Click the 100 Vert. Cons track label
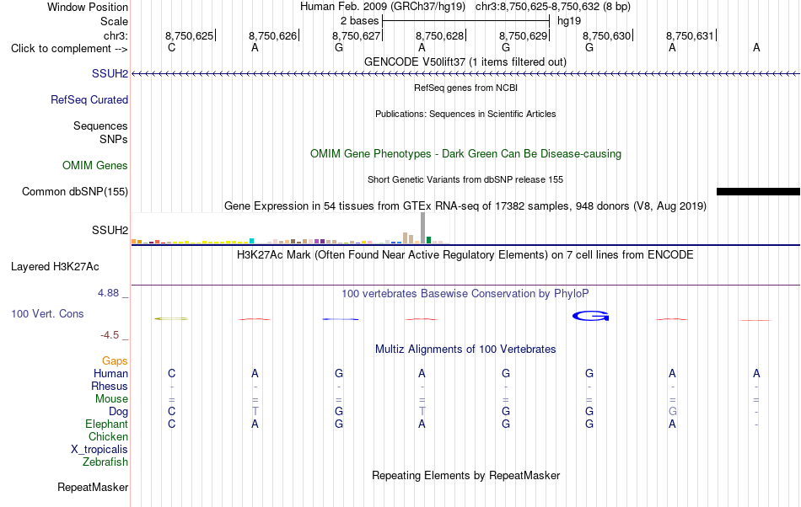 47,313
